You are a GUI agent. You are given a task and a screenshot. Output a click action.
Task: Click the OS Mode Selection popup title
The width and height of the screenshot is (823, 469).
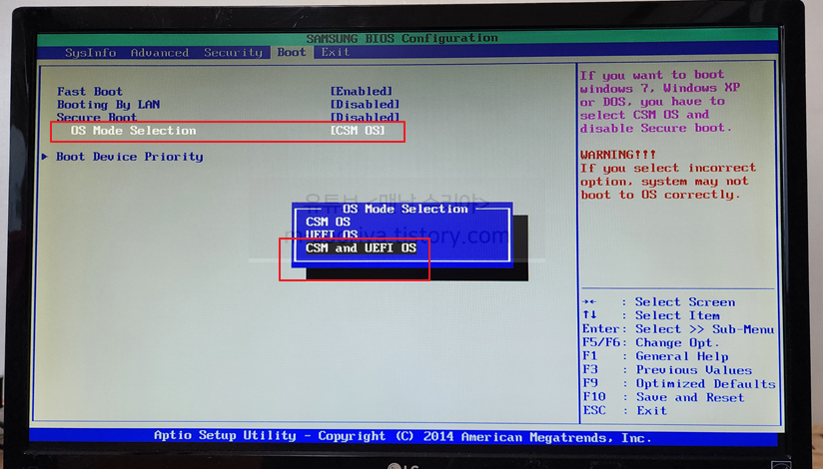click(405, 209)
